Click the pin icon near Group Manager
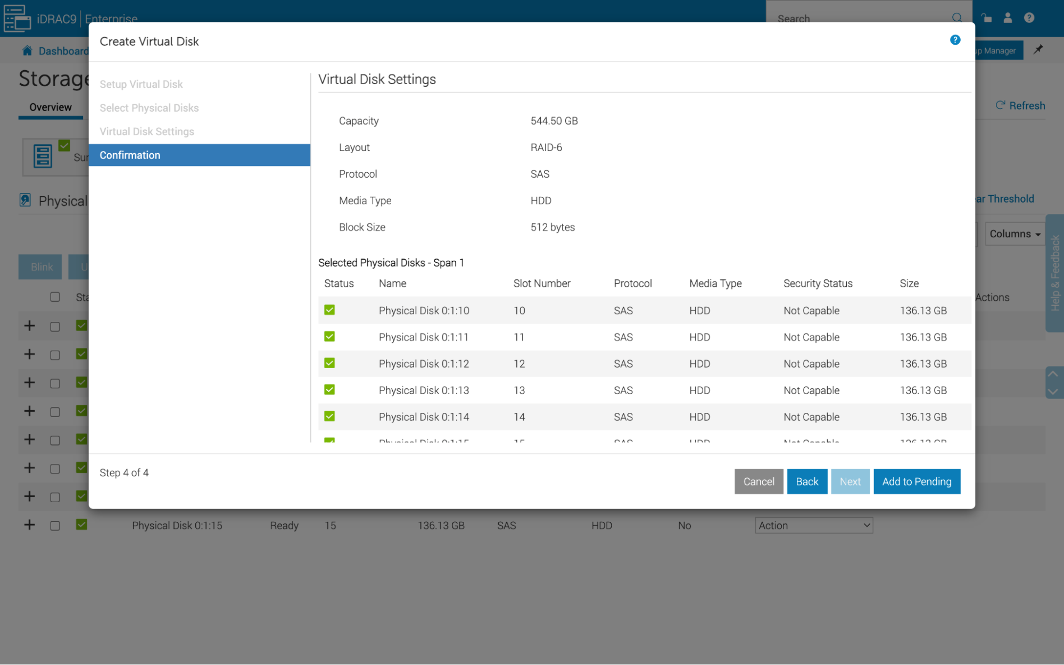 point(1038,49)
